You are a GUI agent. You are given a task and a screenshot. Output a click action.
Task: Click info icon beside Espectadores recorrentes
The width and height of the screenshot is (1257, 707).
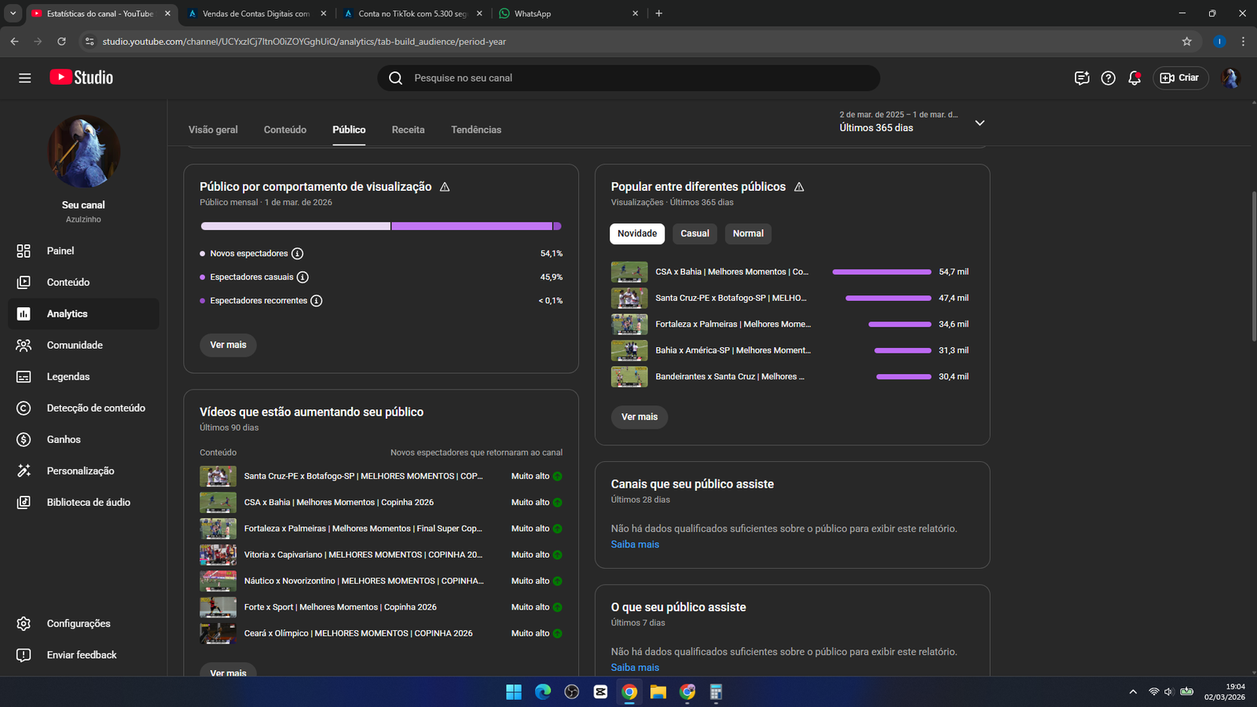[317, 301]
